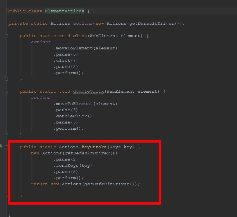This screenshot has width=237, height=217.
Task: Fold doubleClick method at its closing brace marker
Action: click(6, 134)
